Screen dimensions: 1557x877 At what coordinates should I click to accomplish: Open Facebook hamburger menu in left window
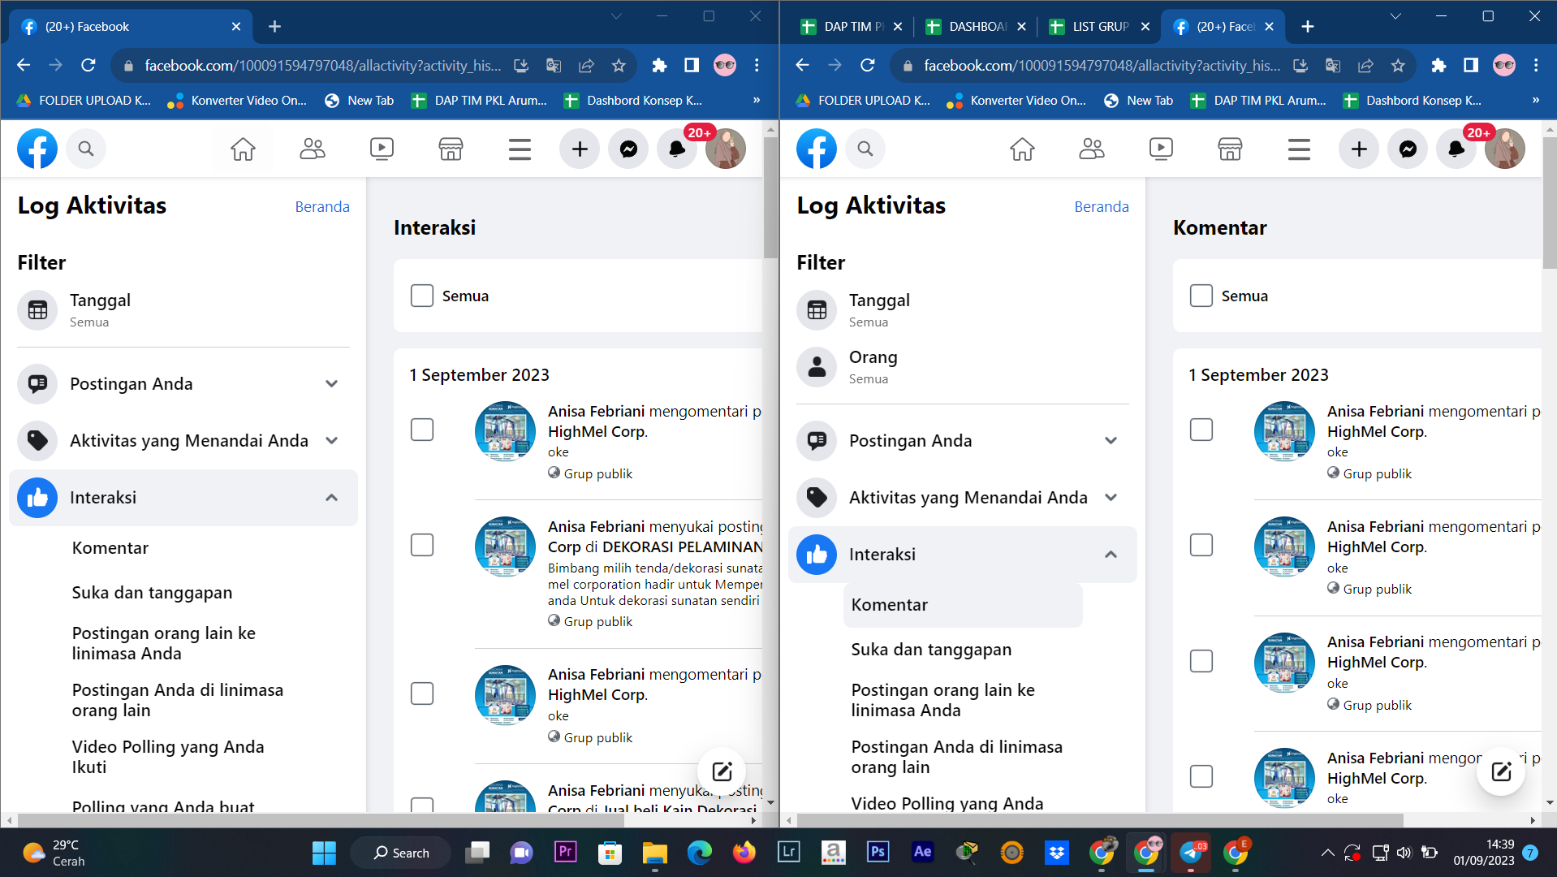tap(520, 149)
